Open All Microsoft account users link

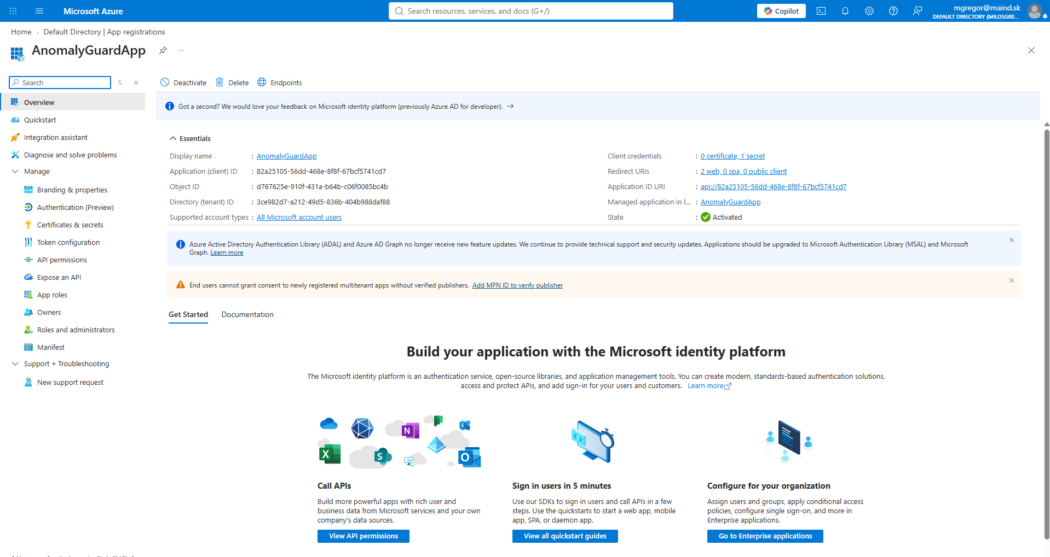pyautogui.click(x=299, y=218)
